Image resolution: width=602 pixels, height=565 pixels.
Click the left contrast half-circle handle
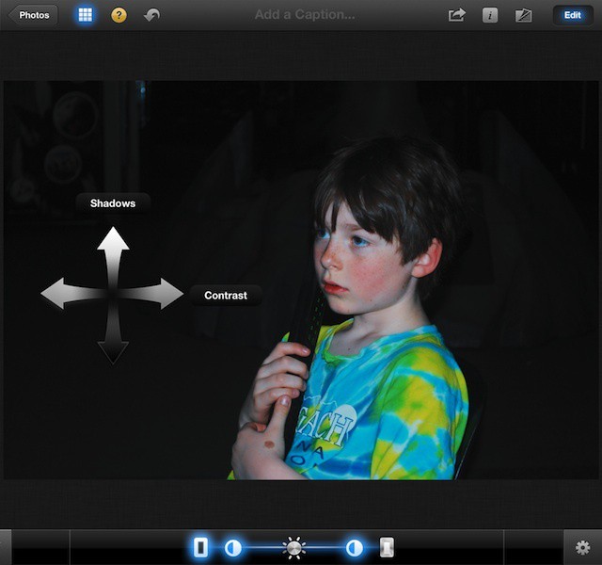click(x=233, y=547)
